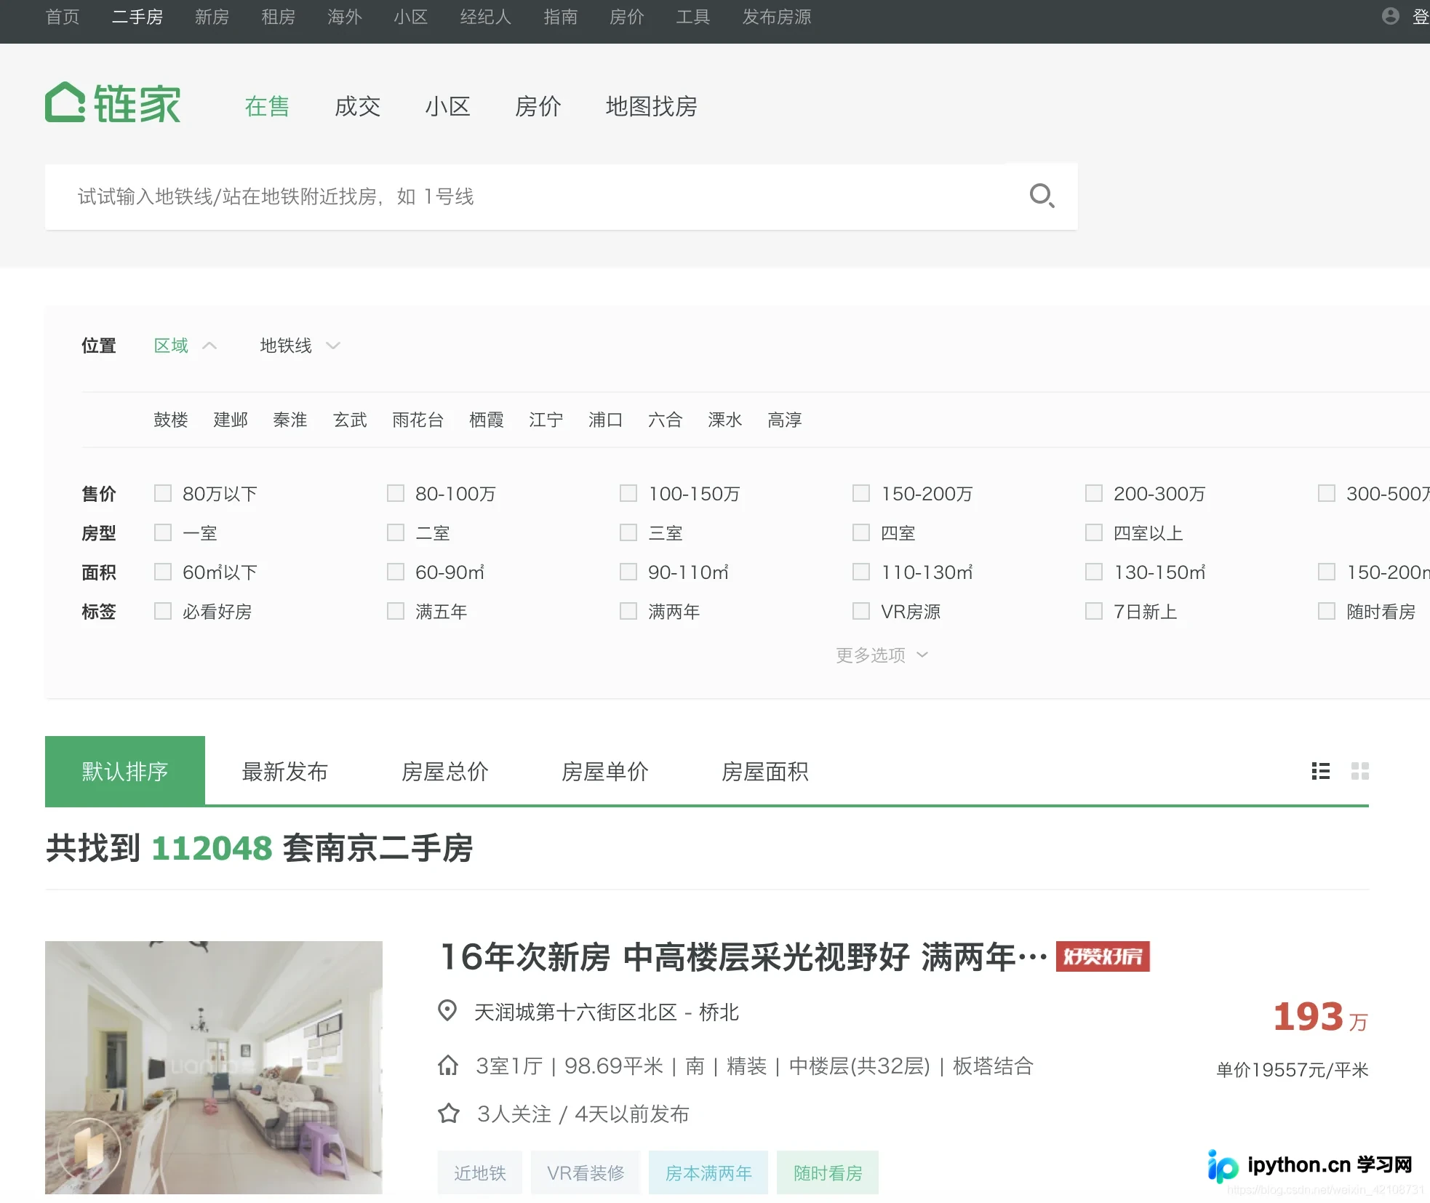Click the 好赞好房 badge

click(x=1103, y=956)
